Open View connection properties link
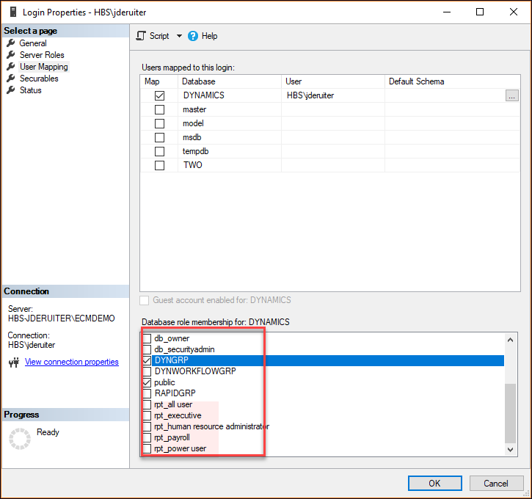The width and height of the screenshot is (532, 499). 72,362
